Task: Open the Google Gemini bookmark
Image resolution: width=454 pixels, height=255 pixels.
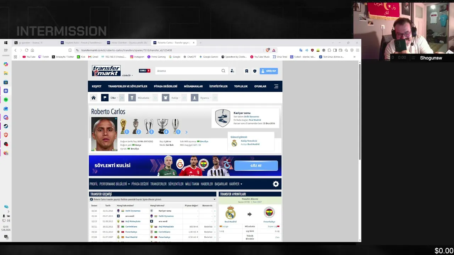Action: click(209, 57)
